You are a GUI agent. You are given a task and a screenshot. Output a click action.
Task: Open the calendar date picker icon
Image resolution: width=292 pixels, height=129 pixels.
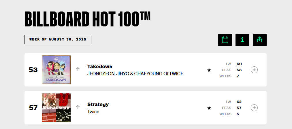coord(225,40)
